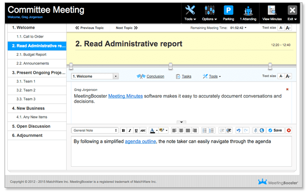Decrease text size in top navigation bar
The height and width of the screenshot is (196, 308).
(281, 28)
